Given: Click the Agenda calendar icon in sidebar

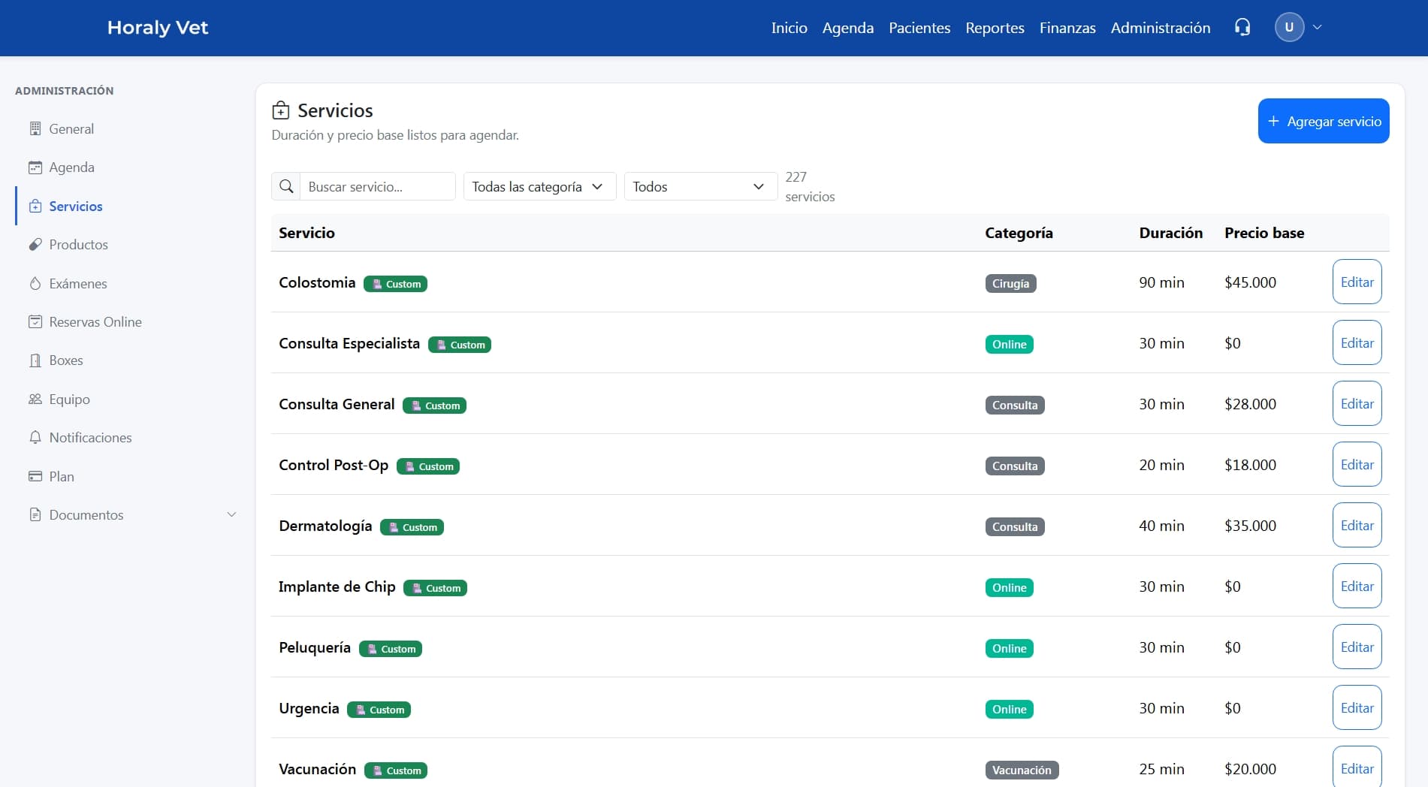Looking at the screenshot, I should [35, 167].
